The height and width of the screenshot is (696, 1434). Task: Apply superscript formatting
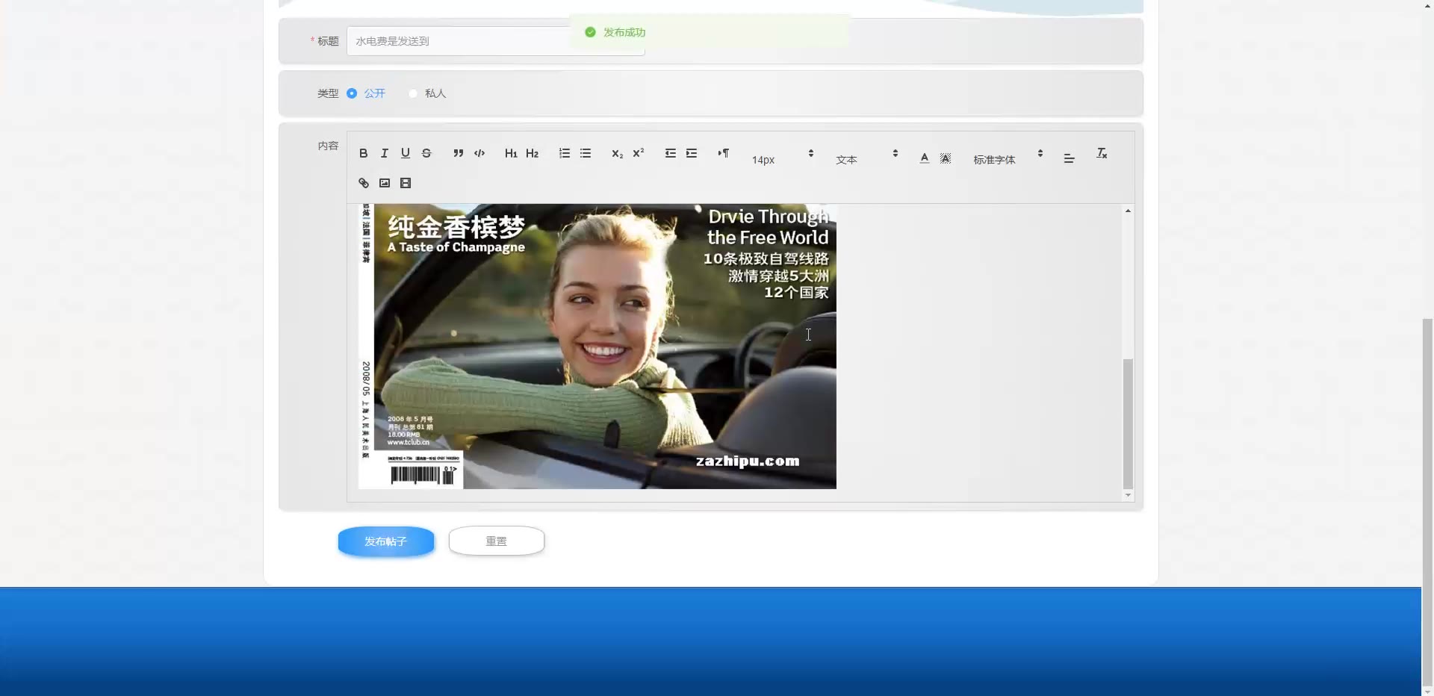(638, 153)
